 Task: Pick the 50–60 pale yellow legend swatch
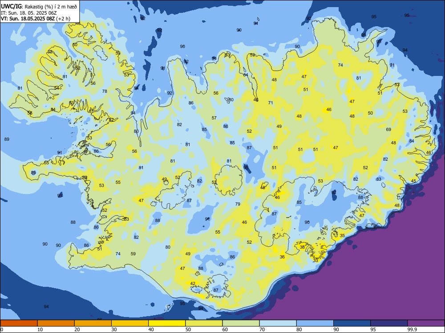coord(204,323)
